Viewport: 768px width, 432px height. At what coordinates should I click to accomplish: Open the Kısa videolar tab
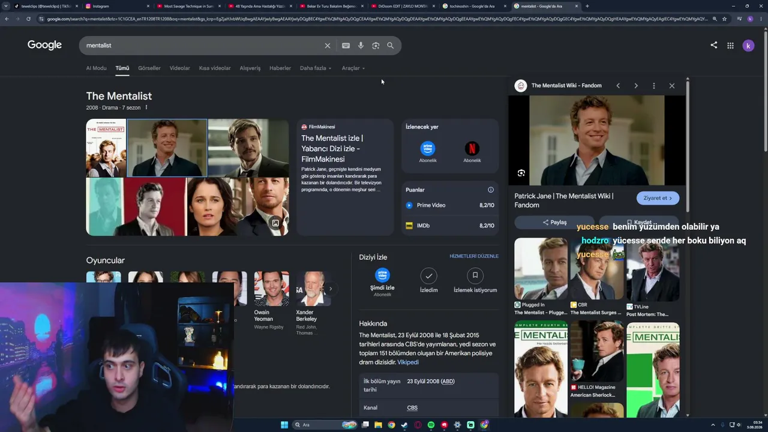coord(215,68)
